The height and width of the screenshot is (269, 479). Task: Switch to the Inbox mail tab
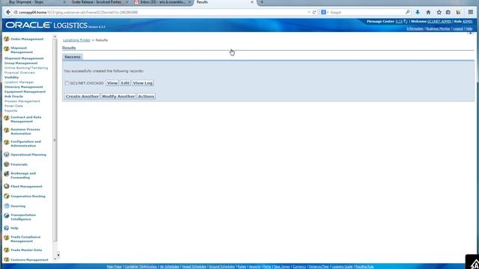[x=162, y=2]
